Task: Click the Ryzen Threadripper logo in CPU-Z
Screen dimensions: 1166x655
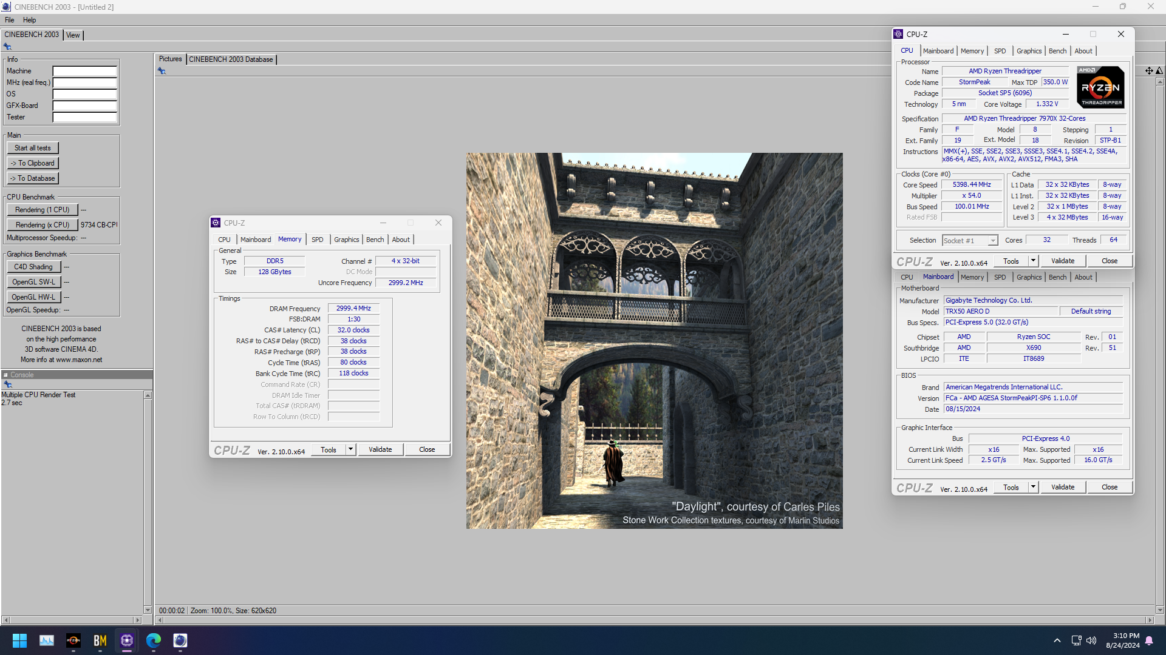Action: (x=1100, y=87)
